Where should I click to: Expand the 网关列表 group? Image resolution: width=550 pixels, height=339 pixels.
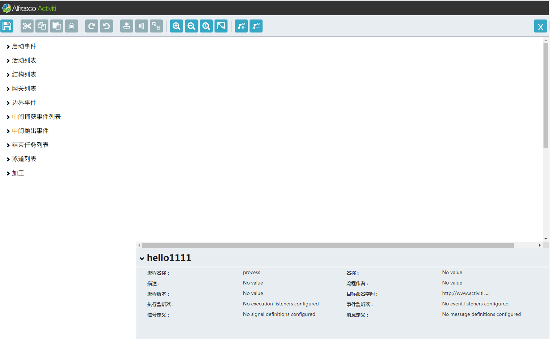pos(24,88)
